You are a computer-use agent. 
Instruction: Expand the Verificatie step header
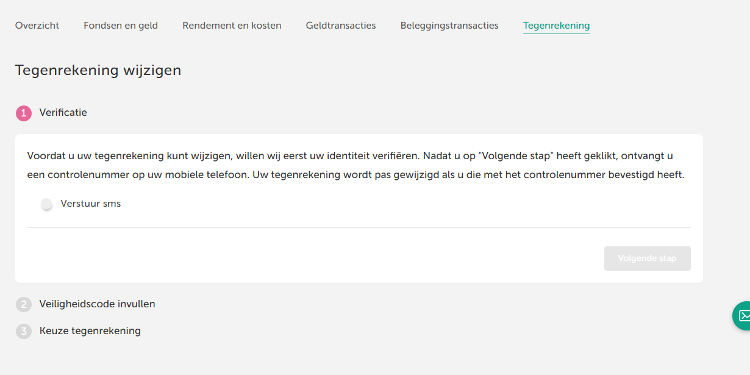63,113
